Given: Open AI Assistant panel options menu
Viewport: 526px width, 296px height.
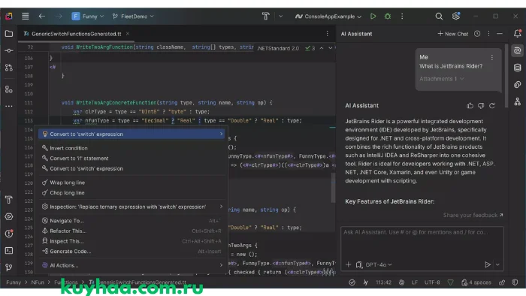Looking at the screenshot, I should [x=488, y=34].
